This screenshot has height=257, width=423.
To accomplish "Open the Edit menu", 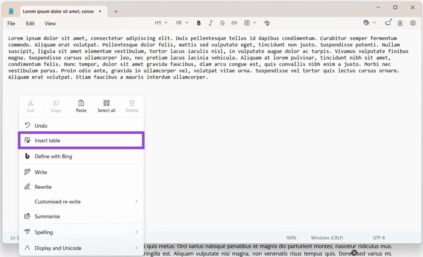I will point(30,23).
